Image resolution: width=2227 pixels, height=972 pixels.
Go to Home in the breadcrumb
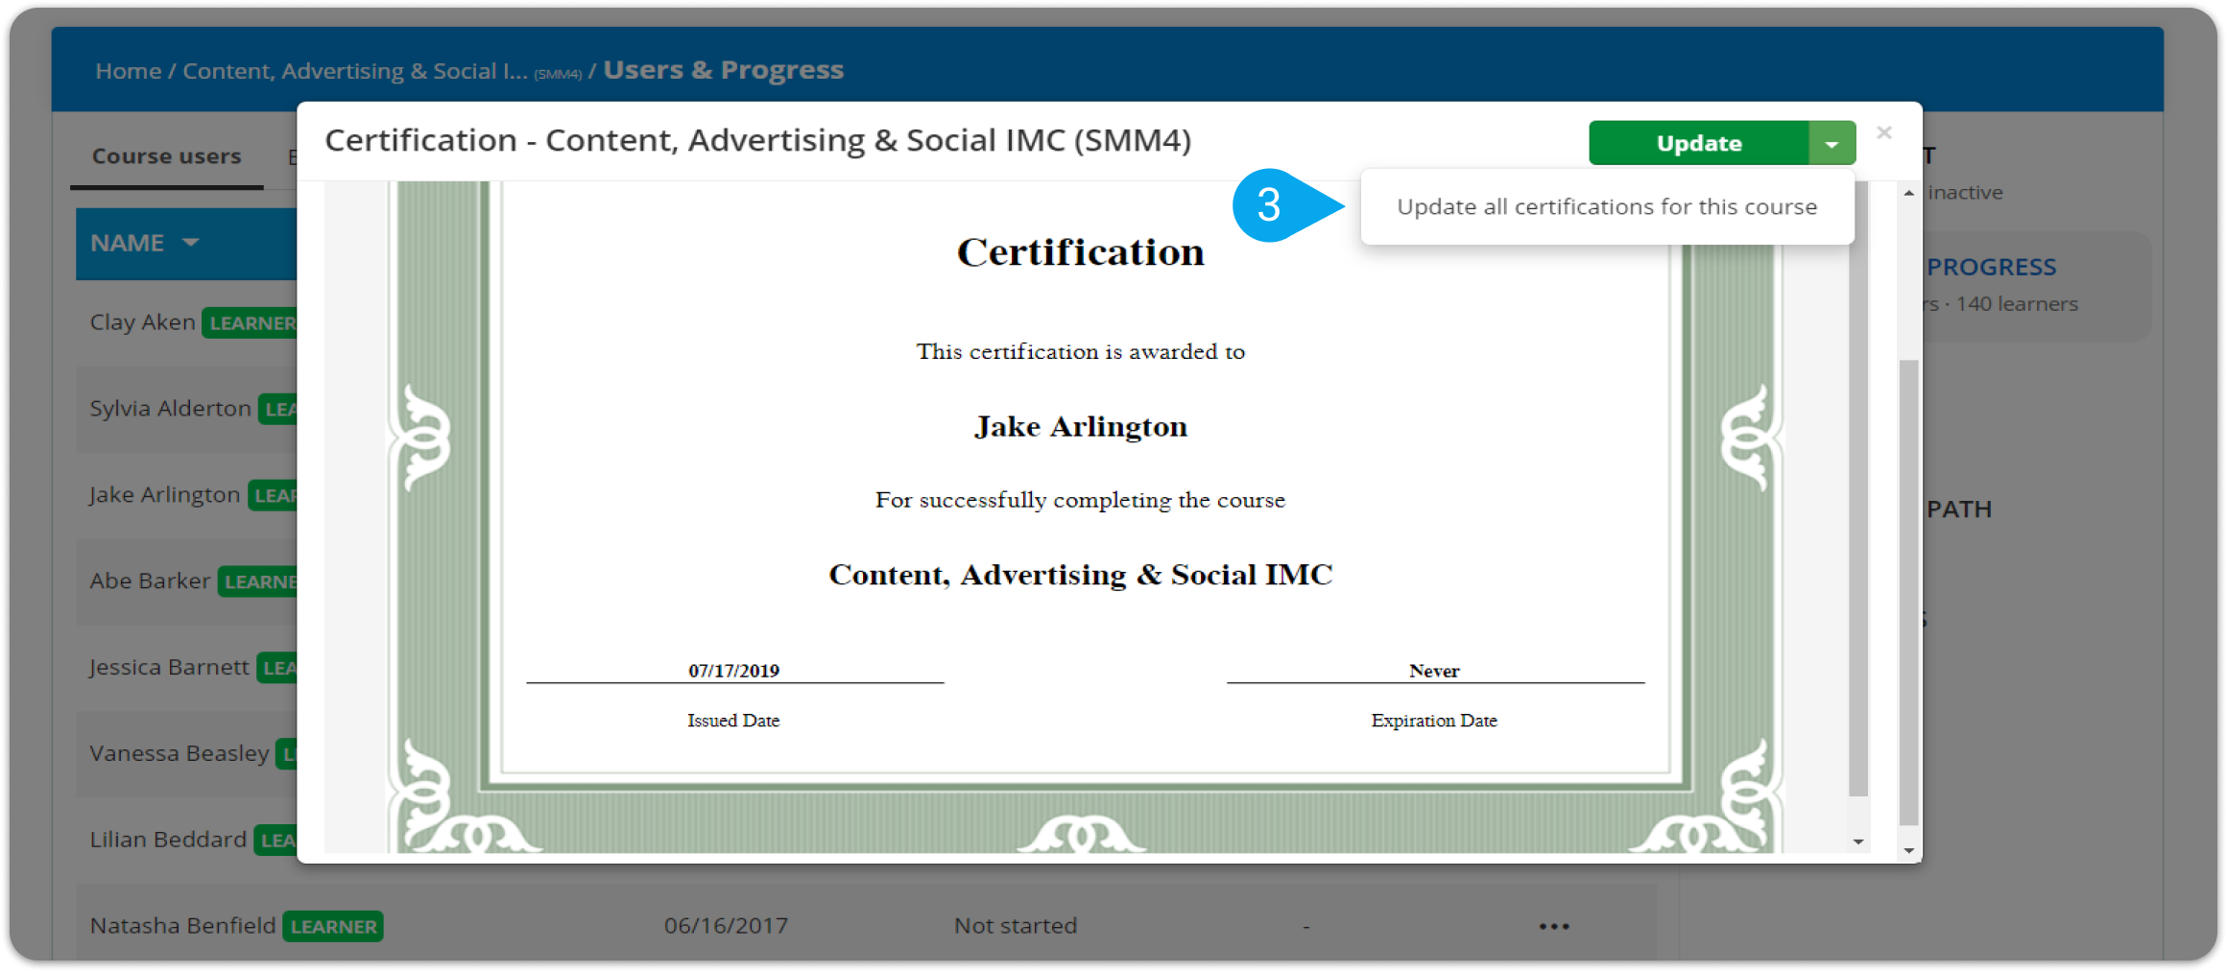128,71
